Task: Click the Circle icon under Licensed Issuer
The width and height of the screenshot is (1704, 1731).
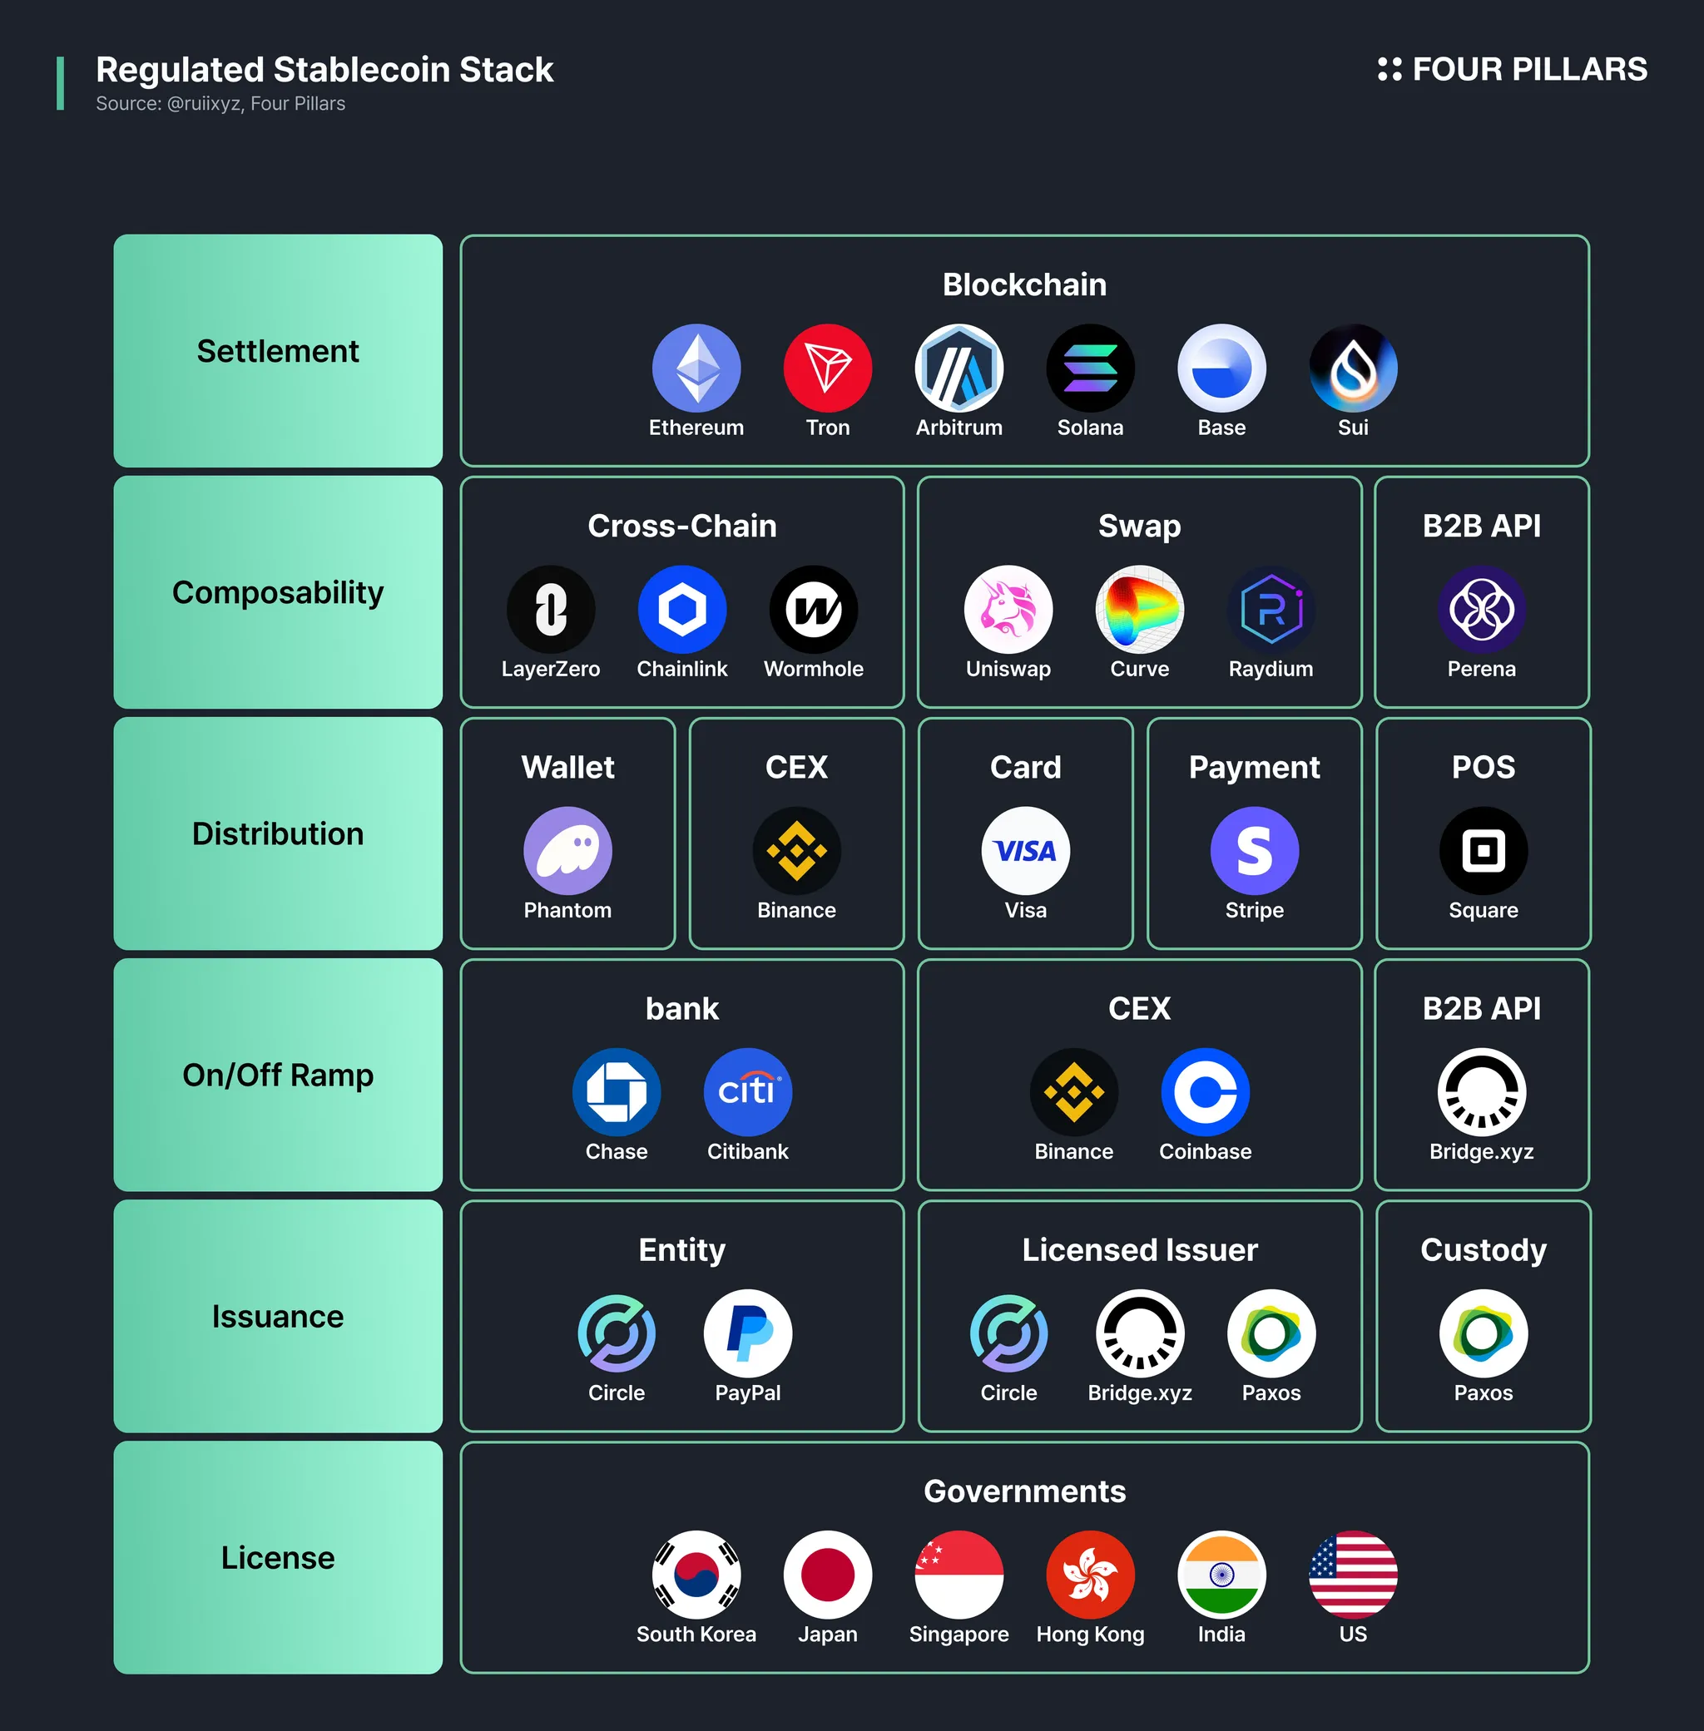Action: click(1008, 1333)
